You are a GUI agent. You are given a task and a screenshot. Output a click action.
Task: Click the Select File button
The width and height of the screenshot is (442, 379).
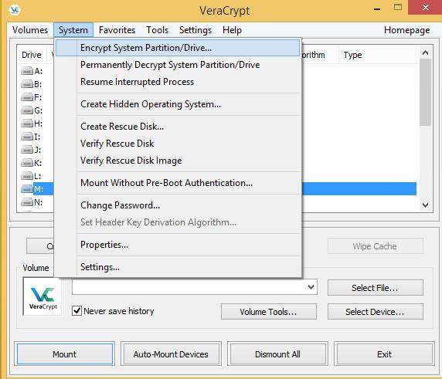tap(376, 287)
